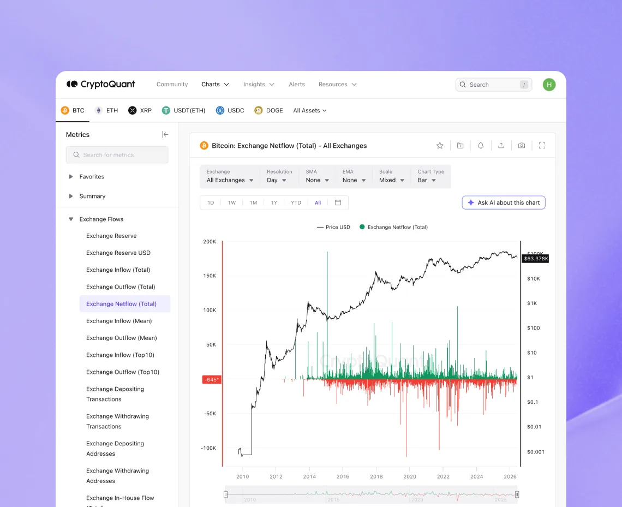Select Exchange Netflow (Total) metric
This screenshot has height=507, width=622.
point(125,304)
